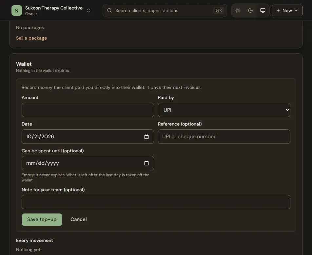Click the Paid by label
This screenshot has width=312, height=255.
pyautogui.click(x=166, y=98)
